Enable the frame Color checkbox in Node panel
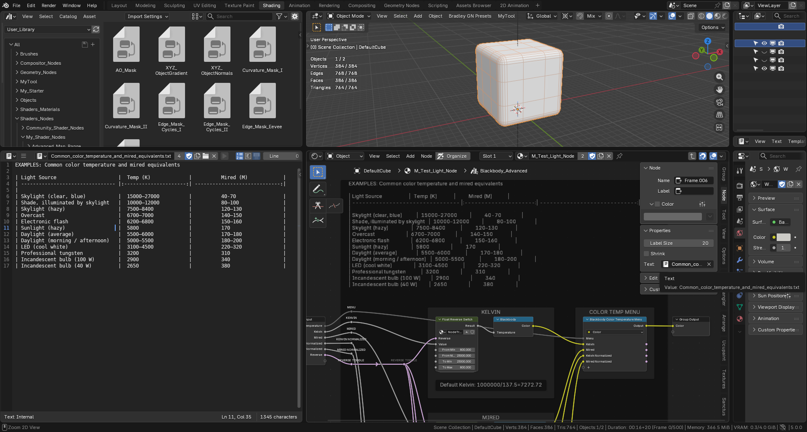Screen dimensions: 807x432 (x=657, y=204)
